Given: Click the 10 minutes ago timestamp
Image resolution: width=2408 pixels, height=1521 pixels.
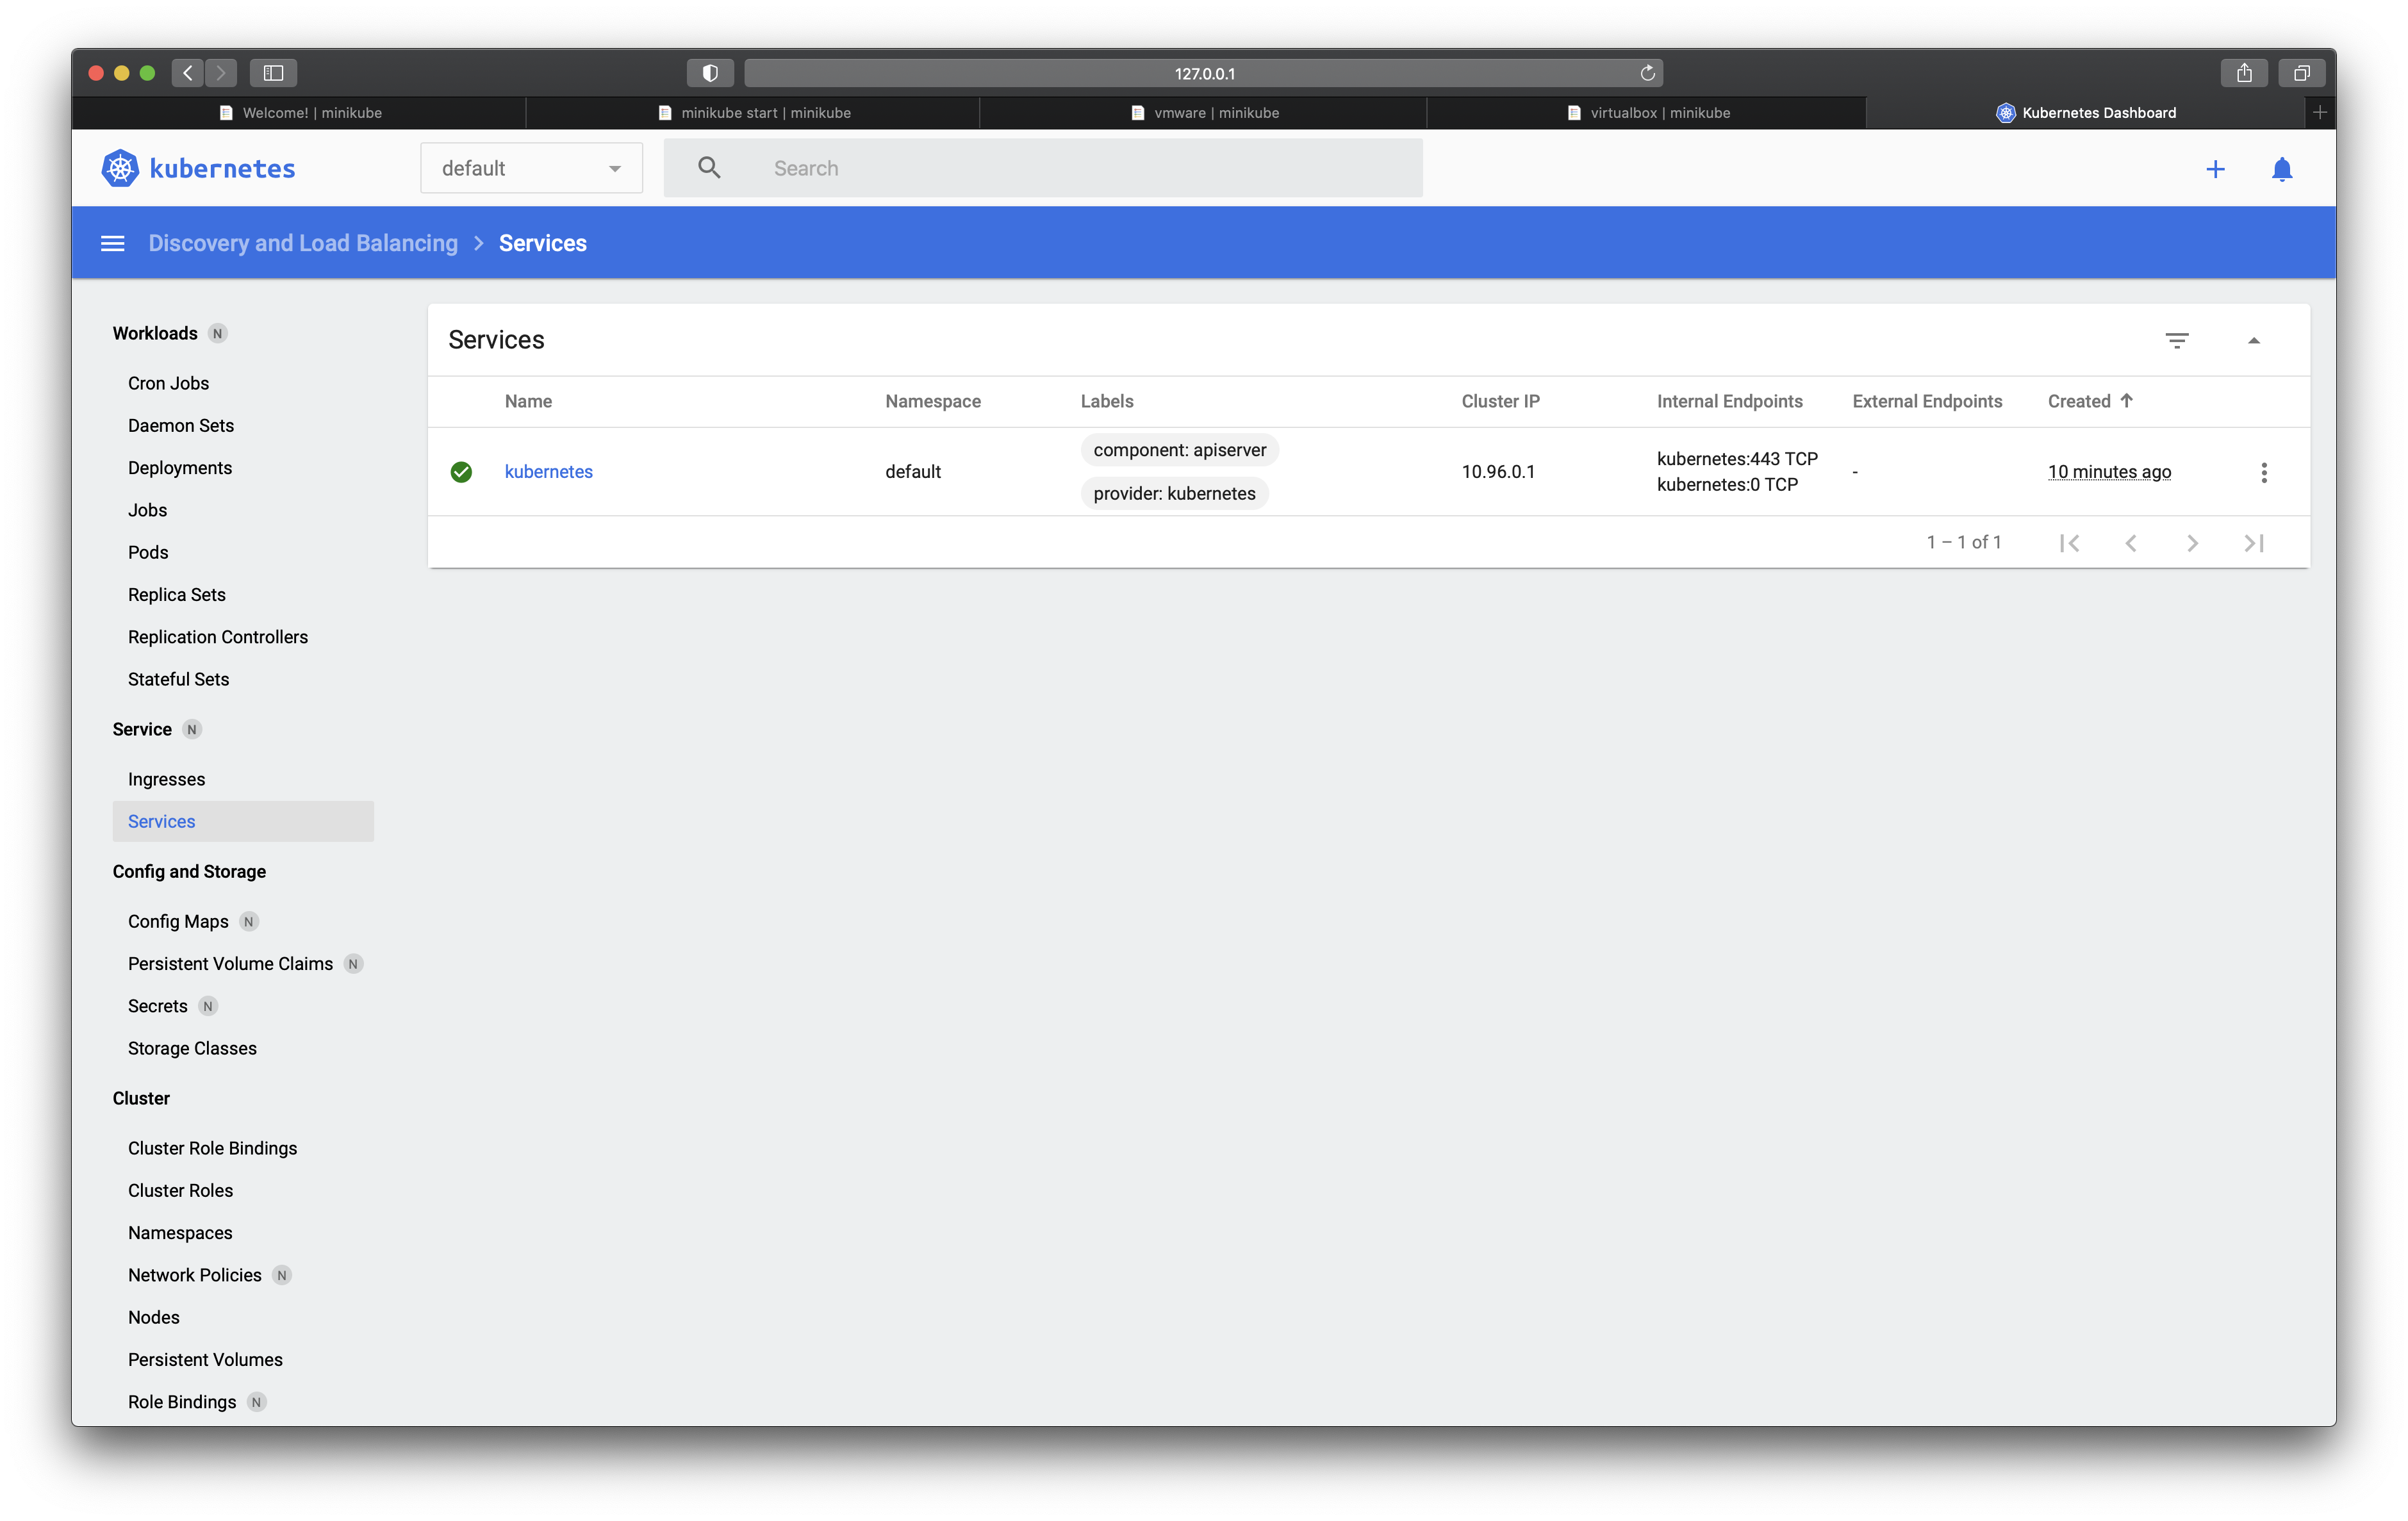Looking at the screenshot, I should (2109, 472).
